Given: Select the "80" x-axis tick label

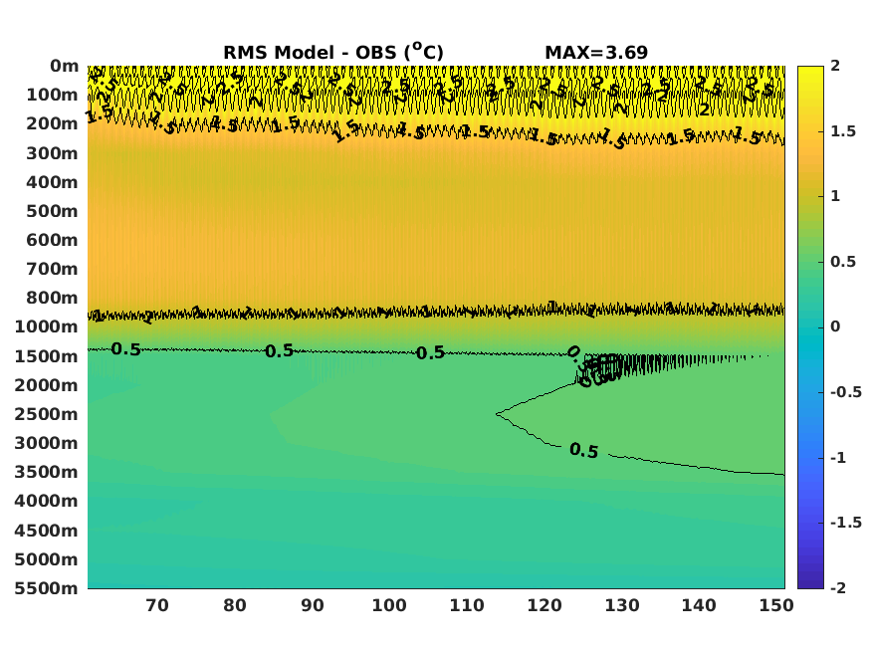Looking at the screenshot, I should pyautogui.click(x=234, y=605).
